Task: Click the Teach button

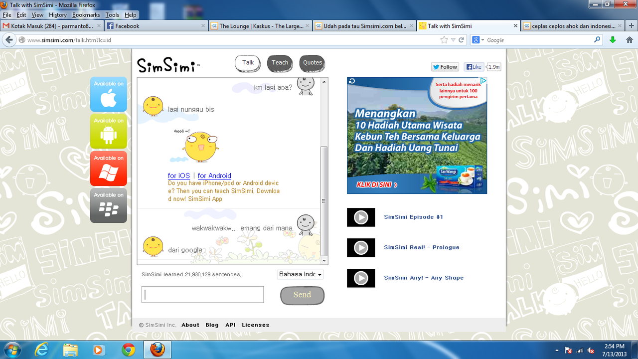Action: [x=280, y=63]
